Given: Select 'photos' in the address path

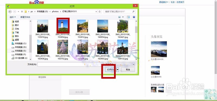Looking at the screenshot, I should click(55, 12).
